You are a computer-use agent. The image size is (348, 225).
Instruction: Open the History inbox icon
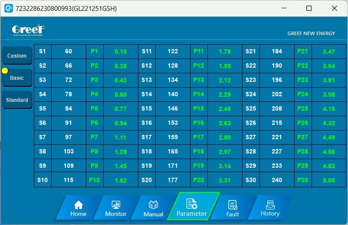(x=270, y=205)
